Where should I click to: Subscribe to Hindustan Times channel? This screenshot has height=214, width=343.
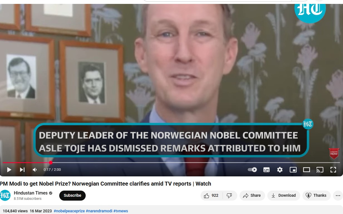(72, 196)
